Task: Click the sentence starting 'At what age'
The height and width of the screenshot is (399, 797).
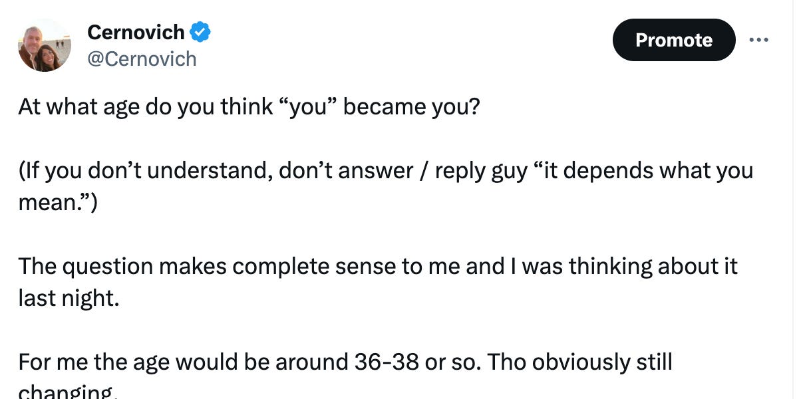Action: [249, 106]
